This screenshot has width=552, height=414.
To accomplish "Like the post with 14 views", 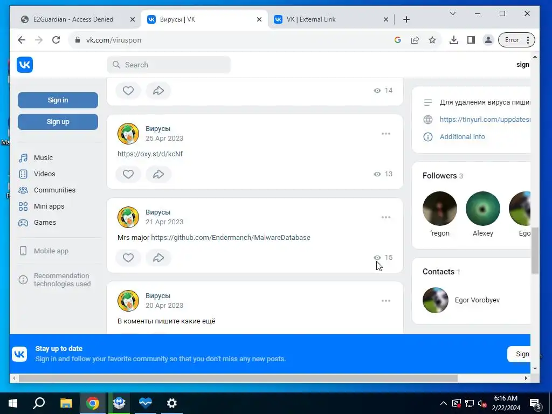I will tap(128, 91).
